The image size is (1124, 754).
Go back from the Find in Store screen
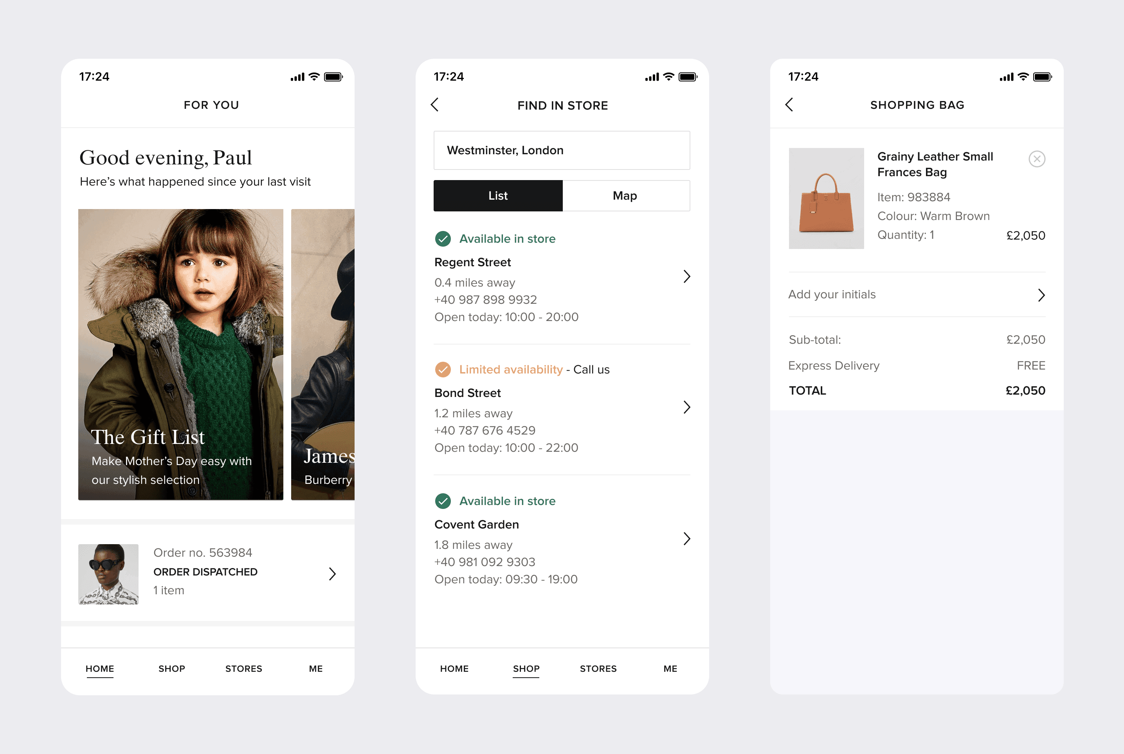[x=434, y=105]
